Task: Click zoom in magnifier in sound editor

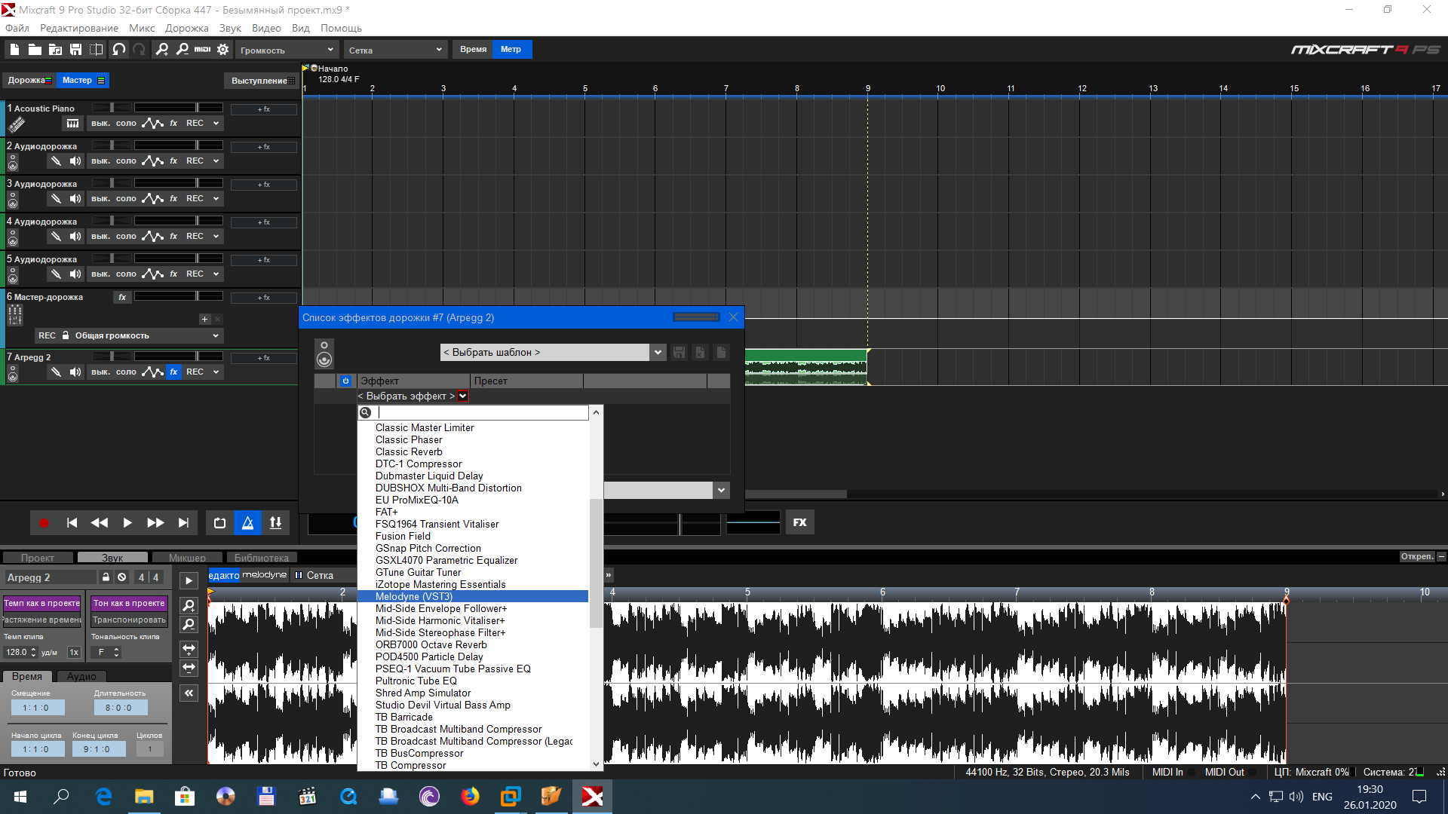Action: (189, 605)
